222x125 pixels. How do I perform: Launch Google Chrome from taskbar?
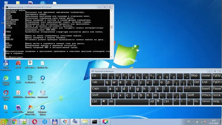(14, 122)
